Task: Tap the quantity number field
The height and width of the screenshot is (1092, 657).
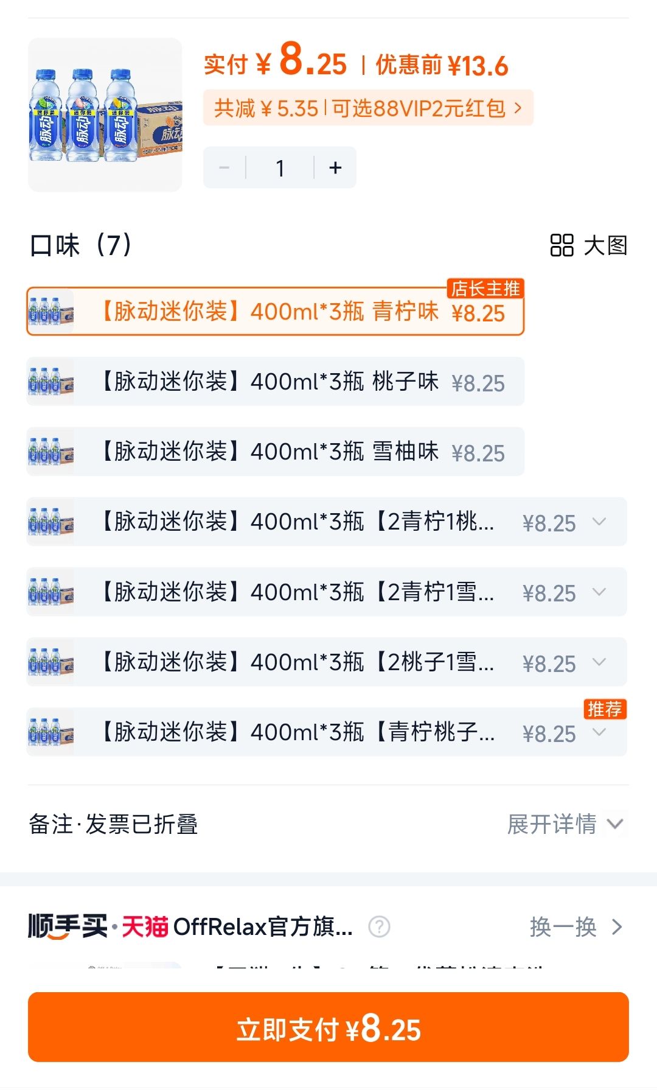Action: [280, 167]
